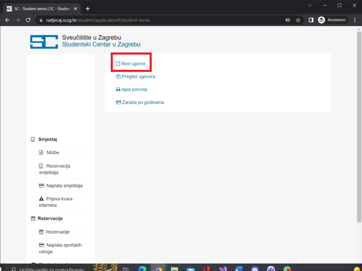Viewport: 362px width, 271px height.
Task: Open a new browser tab
Action: pos(88,8)
